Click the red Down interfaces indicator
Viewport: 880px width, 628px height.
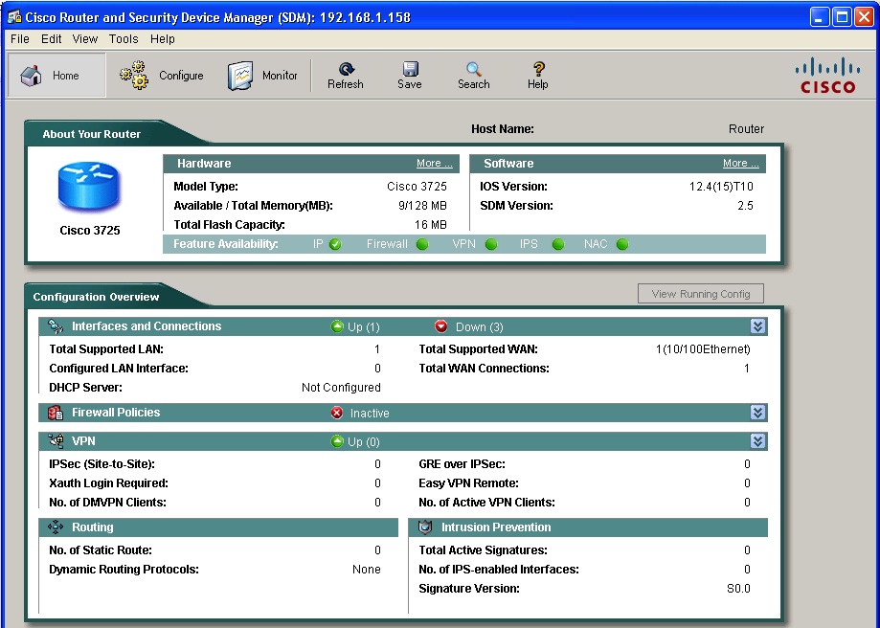tap(441, 326)
